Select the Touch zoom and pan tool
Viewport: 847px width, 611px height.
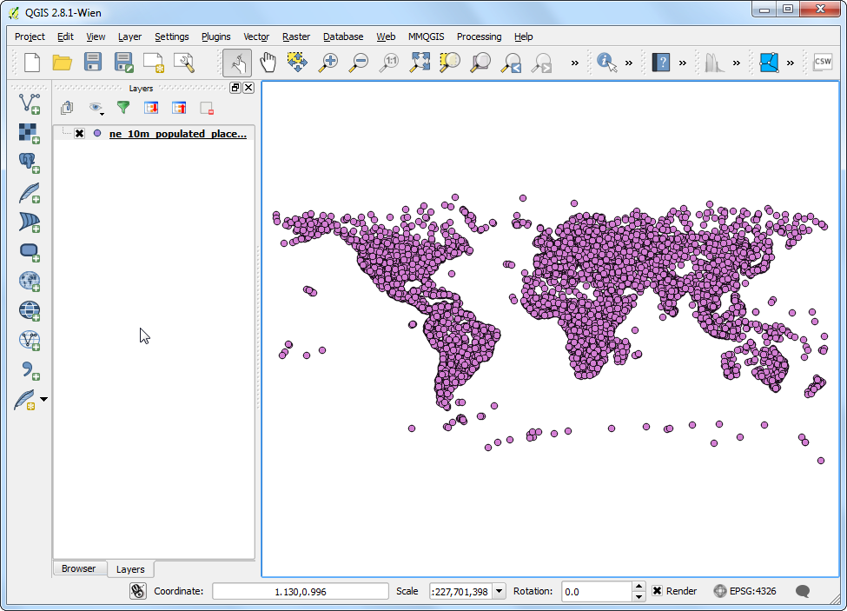click(x=237, y=63)
